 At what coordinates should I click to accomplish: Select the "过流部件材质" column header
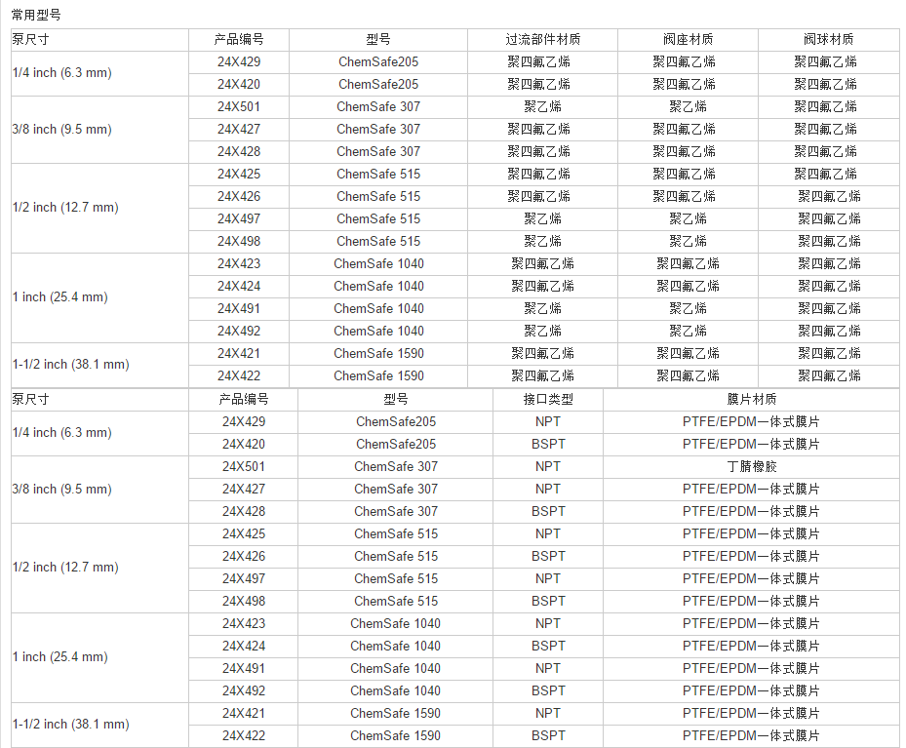pos(542,39)
